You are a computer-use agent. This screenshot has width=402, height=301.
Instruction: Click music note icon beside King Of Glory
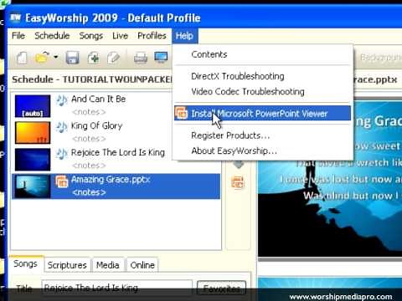coord(62,127)
